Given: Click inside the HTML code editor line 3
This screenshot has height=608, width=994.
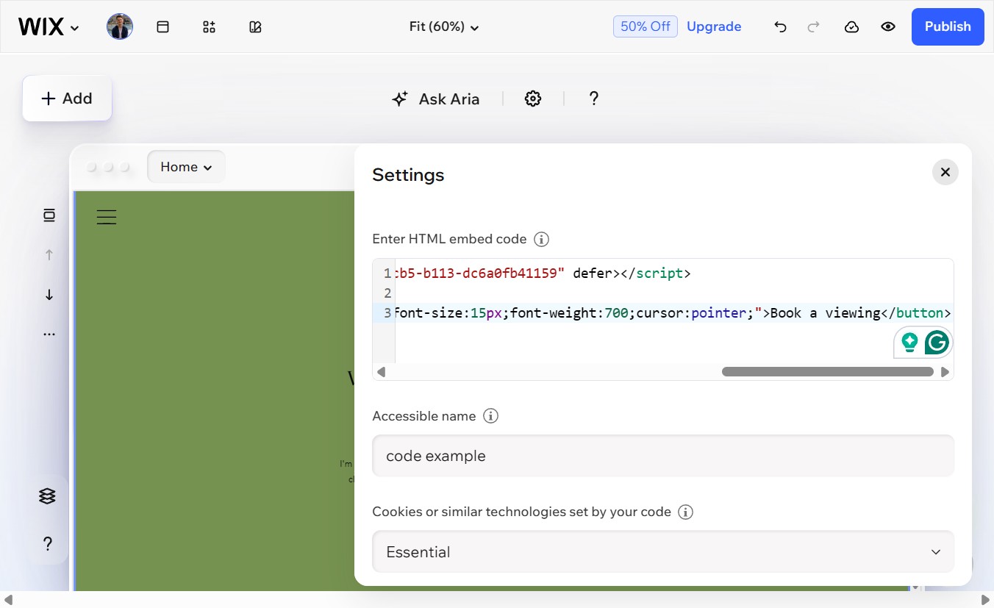Looking at the screenshot, I should click(673, 313).
